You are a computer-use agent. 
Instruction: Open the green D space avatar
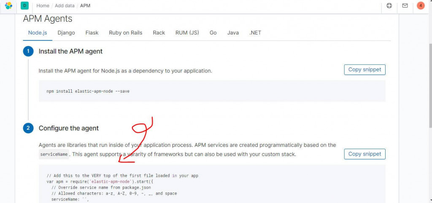pyautogui.click(x=24, y=5)
